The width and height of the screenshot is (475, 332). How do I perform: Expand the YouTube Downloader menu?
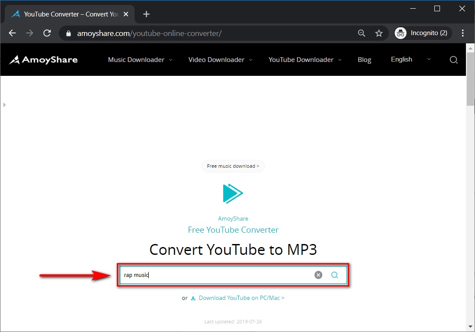[305, 60]
